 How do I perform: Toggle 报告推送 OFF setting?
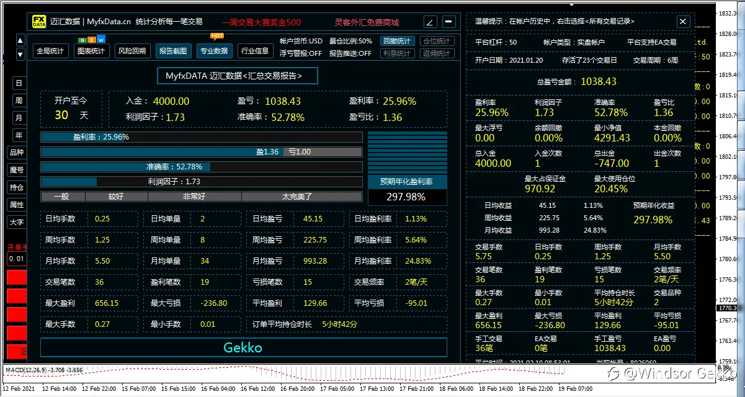(x=350, y=53)
